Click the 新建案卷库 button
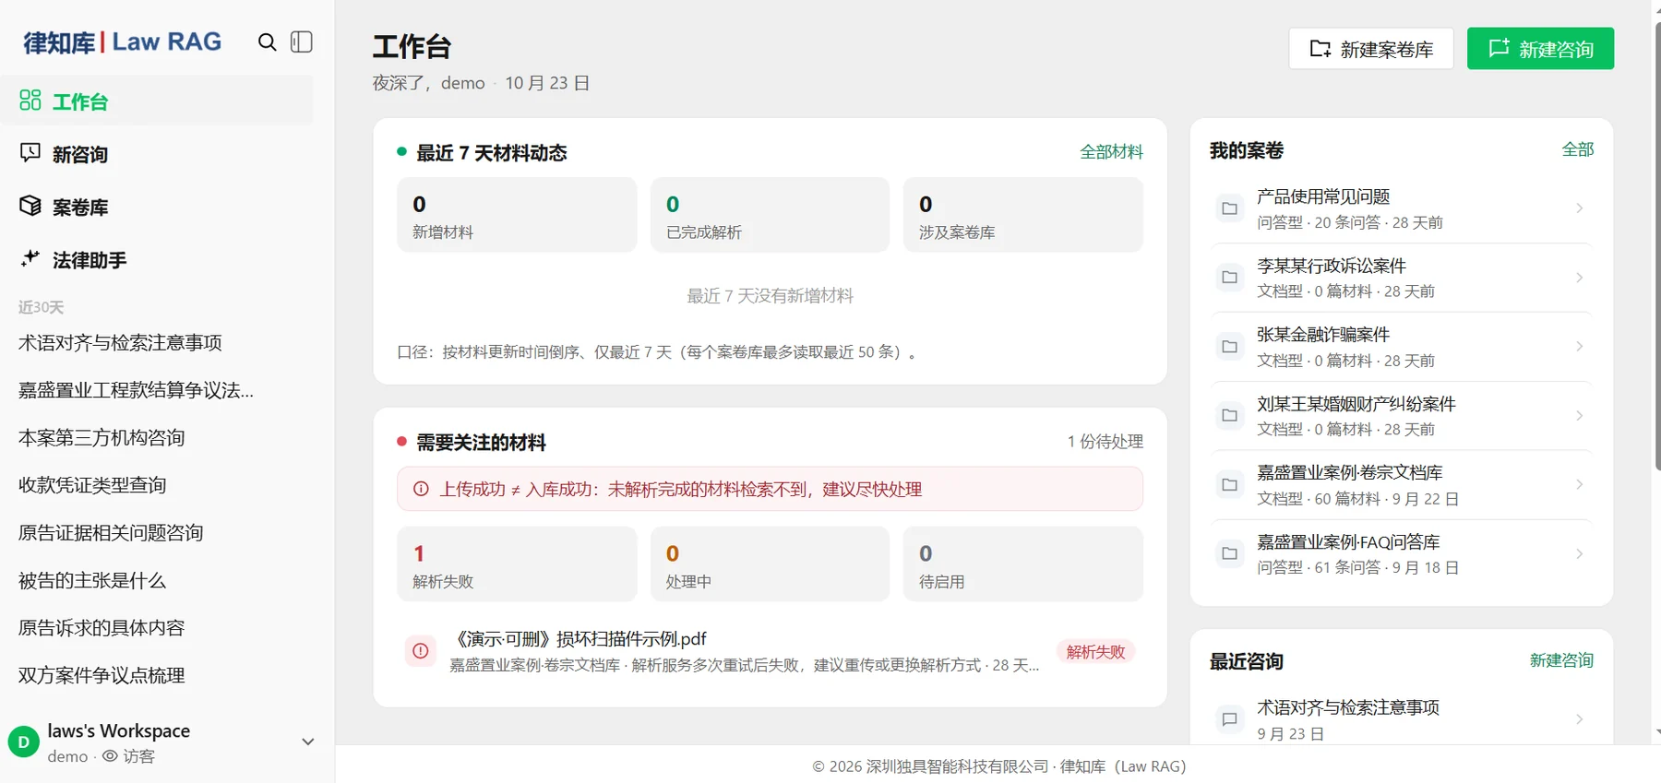The width and height of the screenshot is (1661, 783). click(x=1371, y=49)
